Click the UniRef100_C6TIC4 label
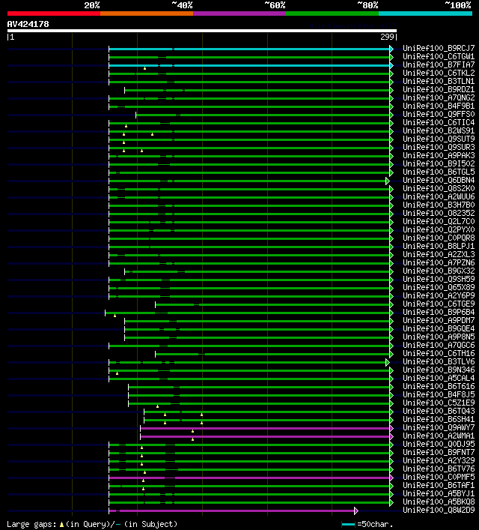 [x=439, y=122]
